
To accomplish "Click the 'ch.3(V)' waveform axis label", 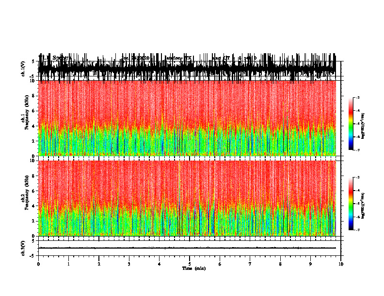I will click(23, 248).
